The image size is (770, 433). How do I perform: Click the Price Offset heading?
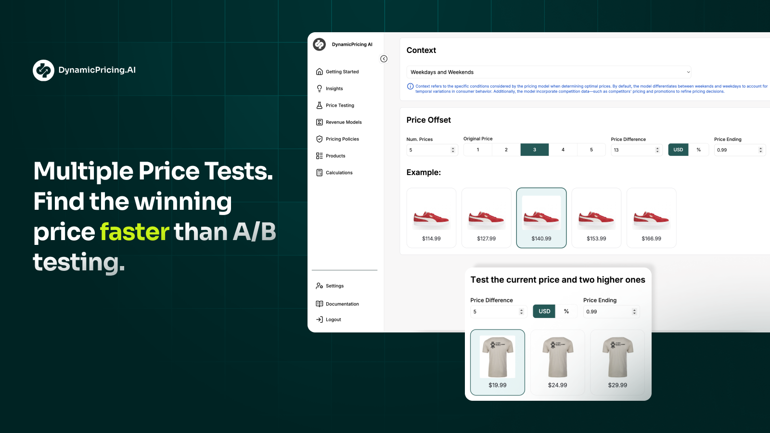tap(429, 120)
